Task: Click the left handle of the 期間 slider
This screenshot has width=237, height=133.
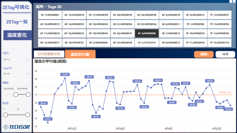Action: [x=16, y=95]
